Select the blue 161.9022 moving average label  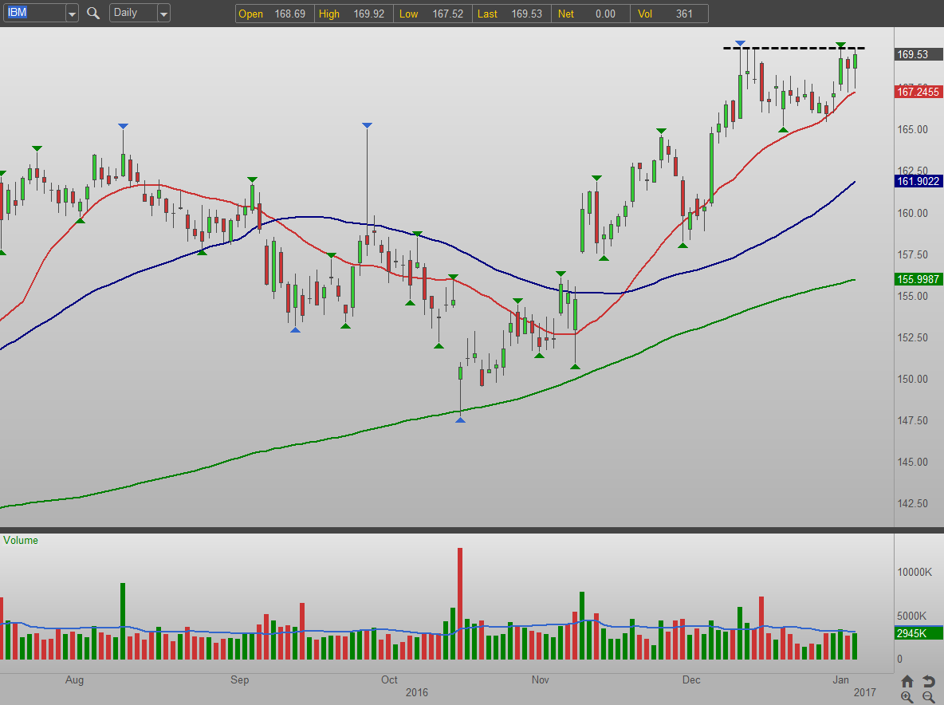pyautogui.click(x=918, y=182)
